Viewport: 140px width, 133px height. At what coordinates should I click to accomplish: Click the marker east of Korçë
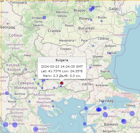coord(29,101)
